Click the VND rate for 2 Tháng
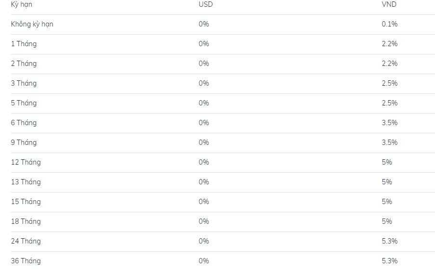The image size is (435, 271). (389, 64)
